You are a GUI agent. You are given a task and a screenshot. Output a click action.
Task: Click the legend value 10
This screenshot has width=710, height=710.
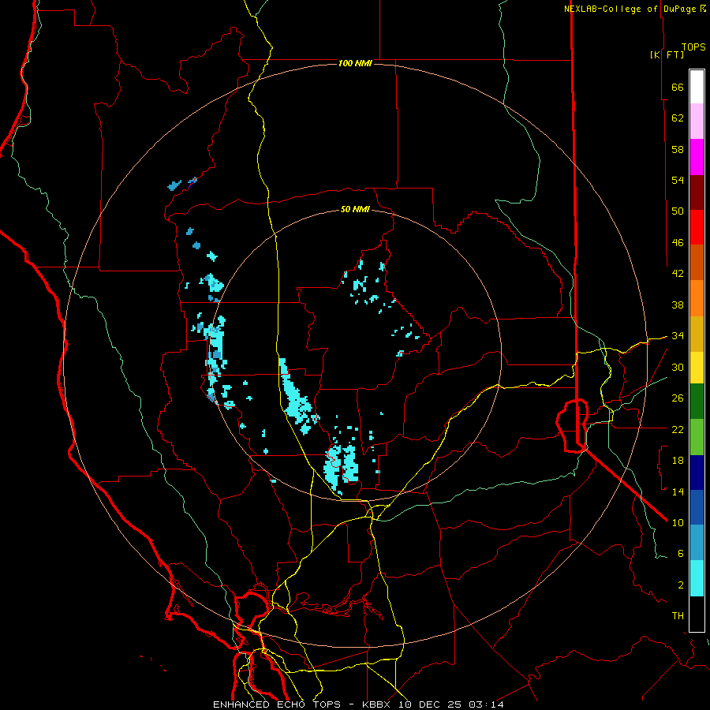[678, 522]
